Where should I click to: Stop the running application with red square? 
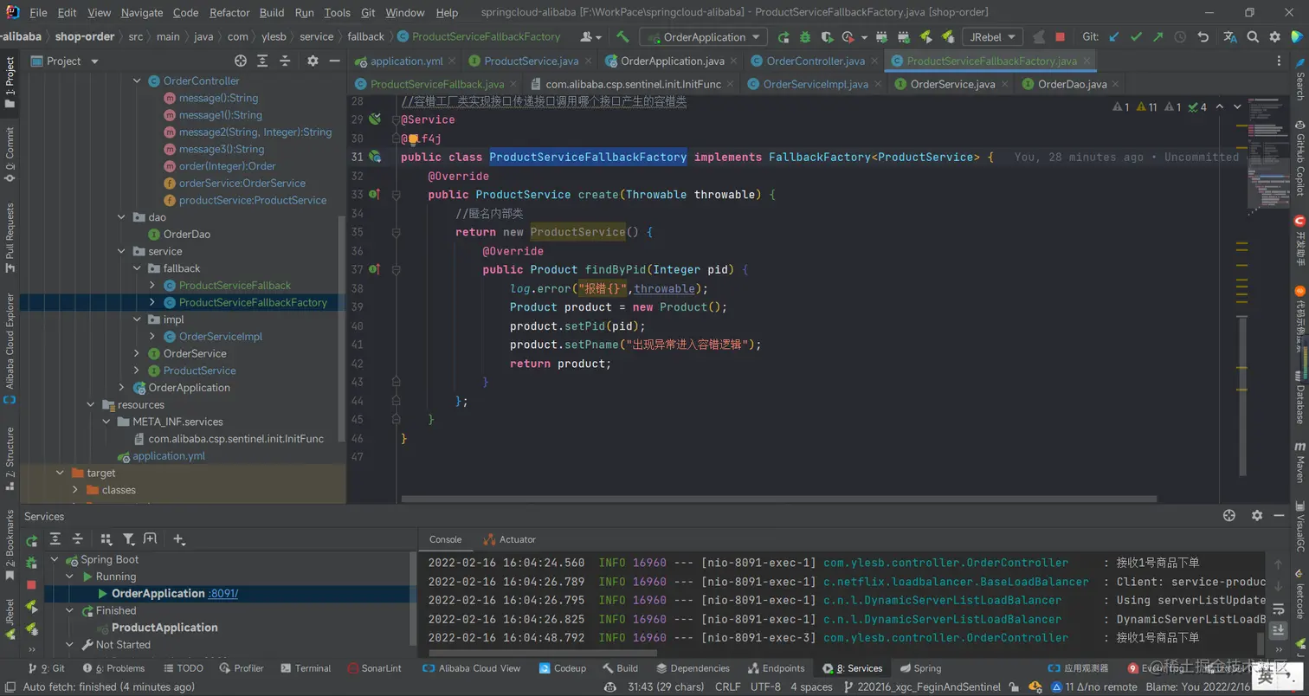pos(1060,37)
